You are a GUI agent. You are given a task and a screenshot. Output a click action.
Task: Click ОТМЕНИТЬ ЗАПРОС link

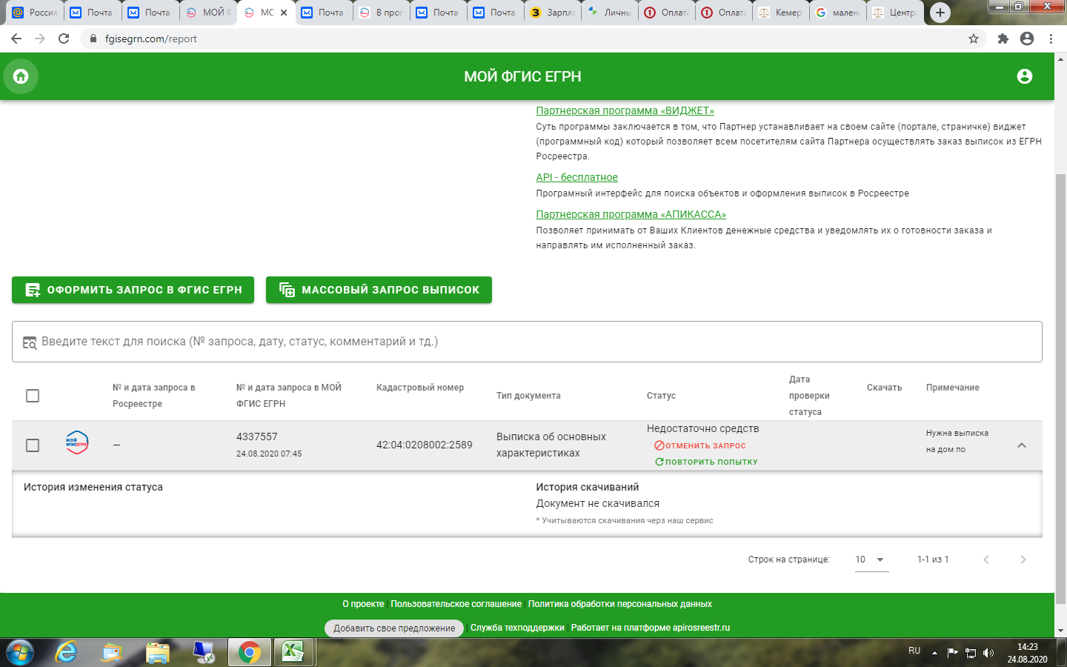[700, 445]
